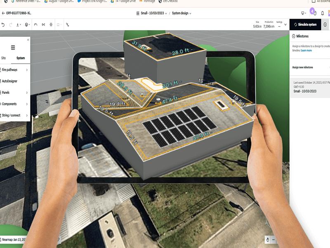Image resolution: width=330 pixels, height=248 pixels.
Task: Click the Redo icon in the toolbar
Action: click(x=11, y=25)
